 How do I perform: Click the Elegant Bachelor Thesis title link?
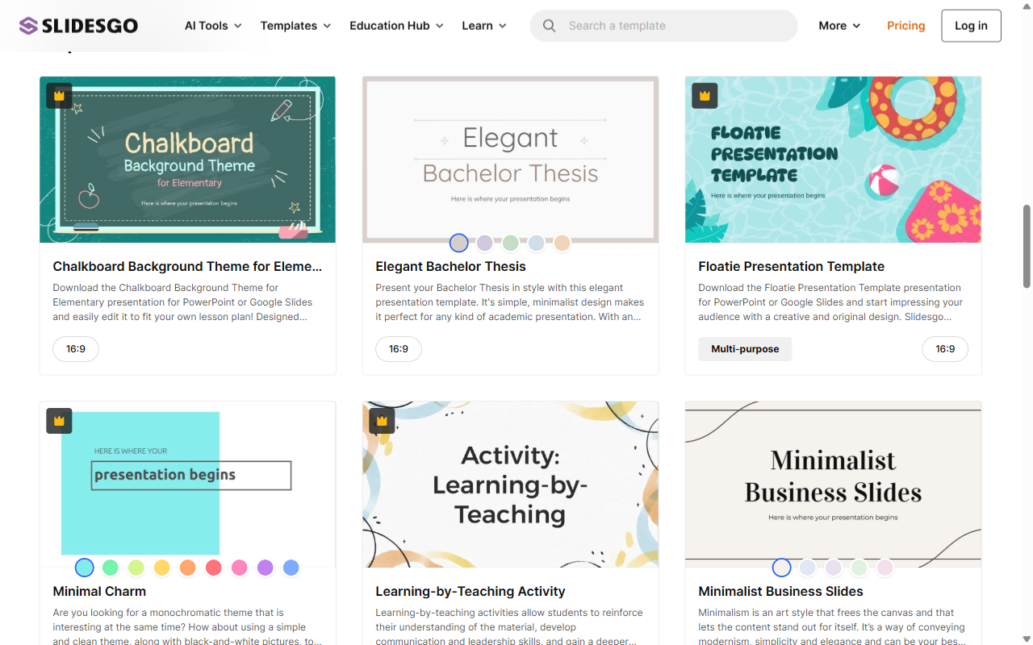click(450, 266)
